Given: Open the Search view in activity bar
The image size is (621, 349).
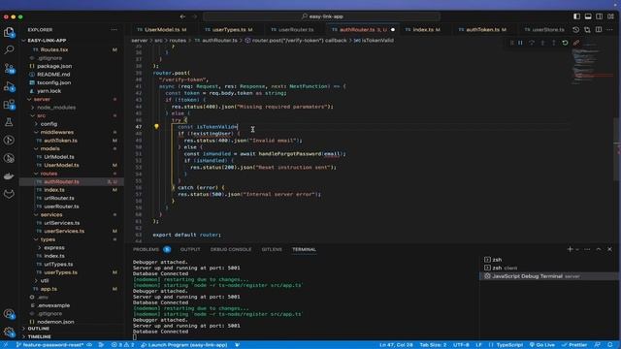Looking at the screenshot, I should point(9,49).
